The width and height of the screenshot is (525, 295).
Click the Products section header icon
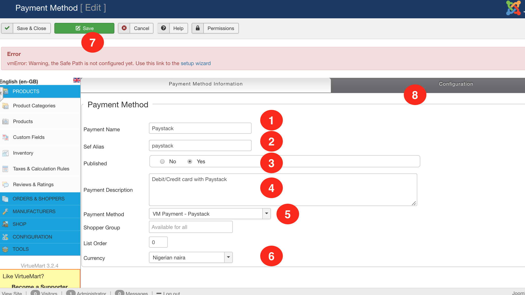pos(6,91)
